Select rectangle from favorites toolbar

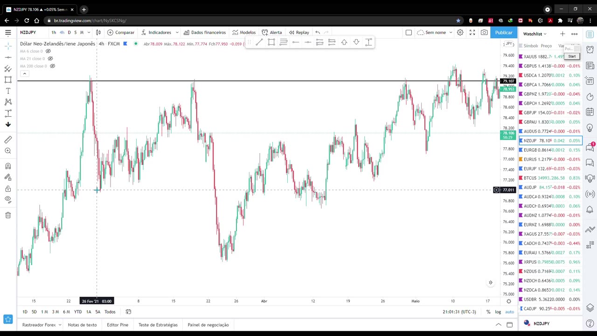271,42
